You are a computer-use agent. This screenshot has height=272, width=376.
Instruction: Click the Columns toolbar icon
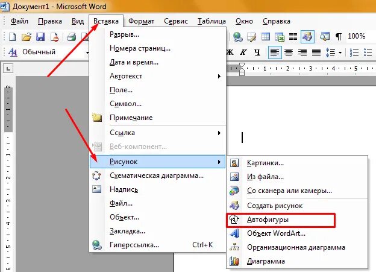click(x=293, y=37)
